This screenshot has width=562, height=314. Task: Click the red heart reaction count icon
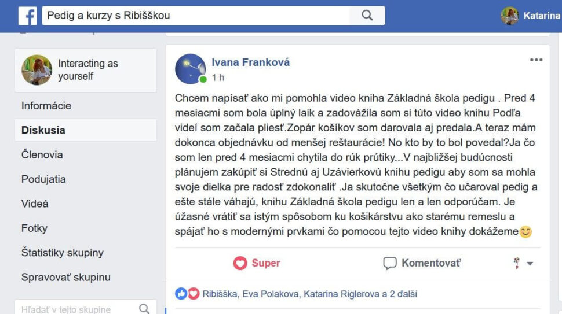coord(194,294)
